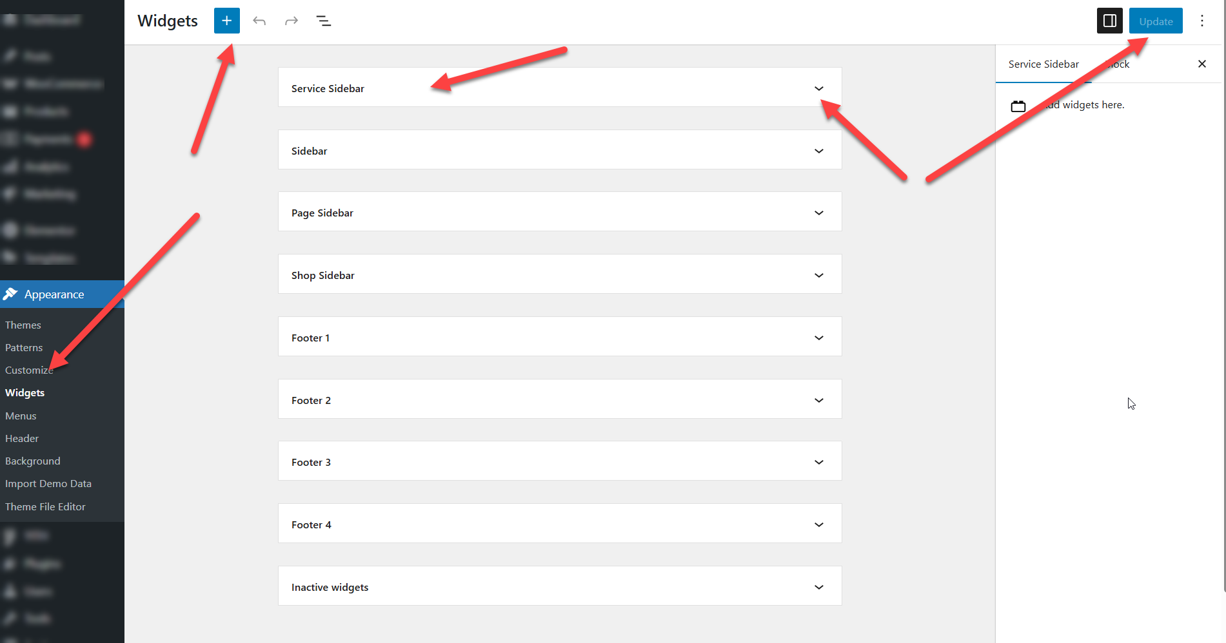The height and width of the screenshot is (643, 1226).
Task: Open the List View icon
Action: (324, 21)
